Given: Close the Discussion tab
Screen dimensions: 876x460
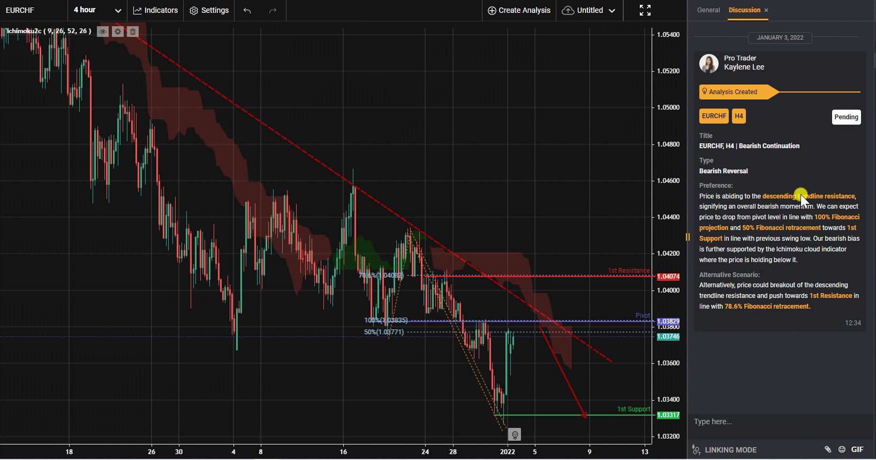Looking at the screenshot, I should pos(766,10).
